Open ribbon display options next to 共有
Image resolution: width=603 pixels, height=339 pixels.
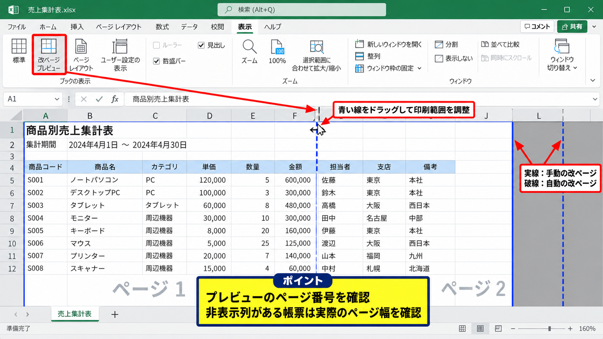[x=594, y=27]
